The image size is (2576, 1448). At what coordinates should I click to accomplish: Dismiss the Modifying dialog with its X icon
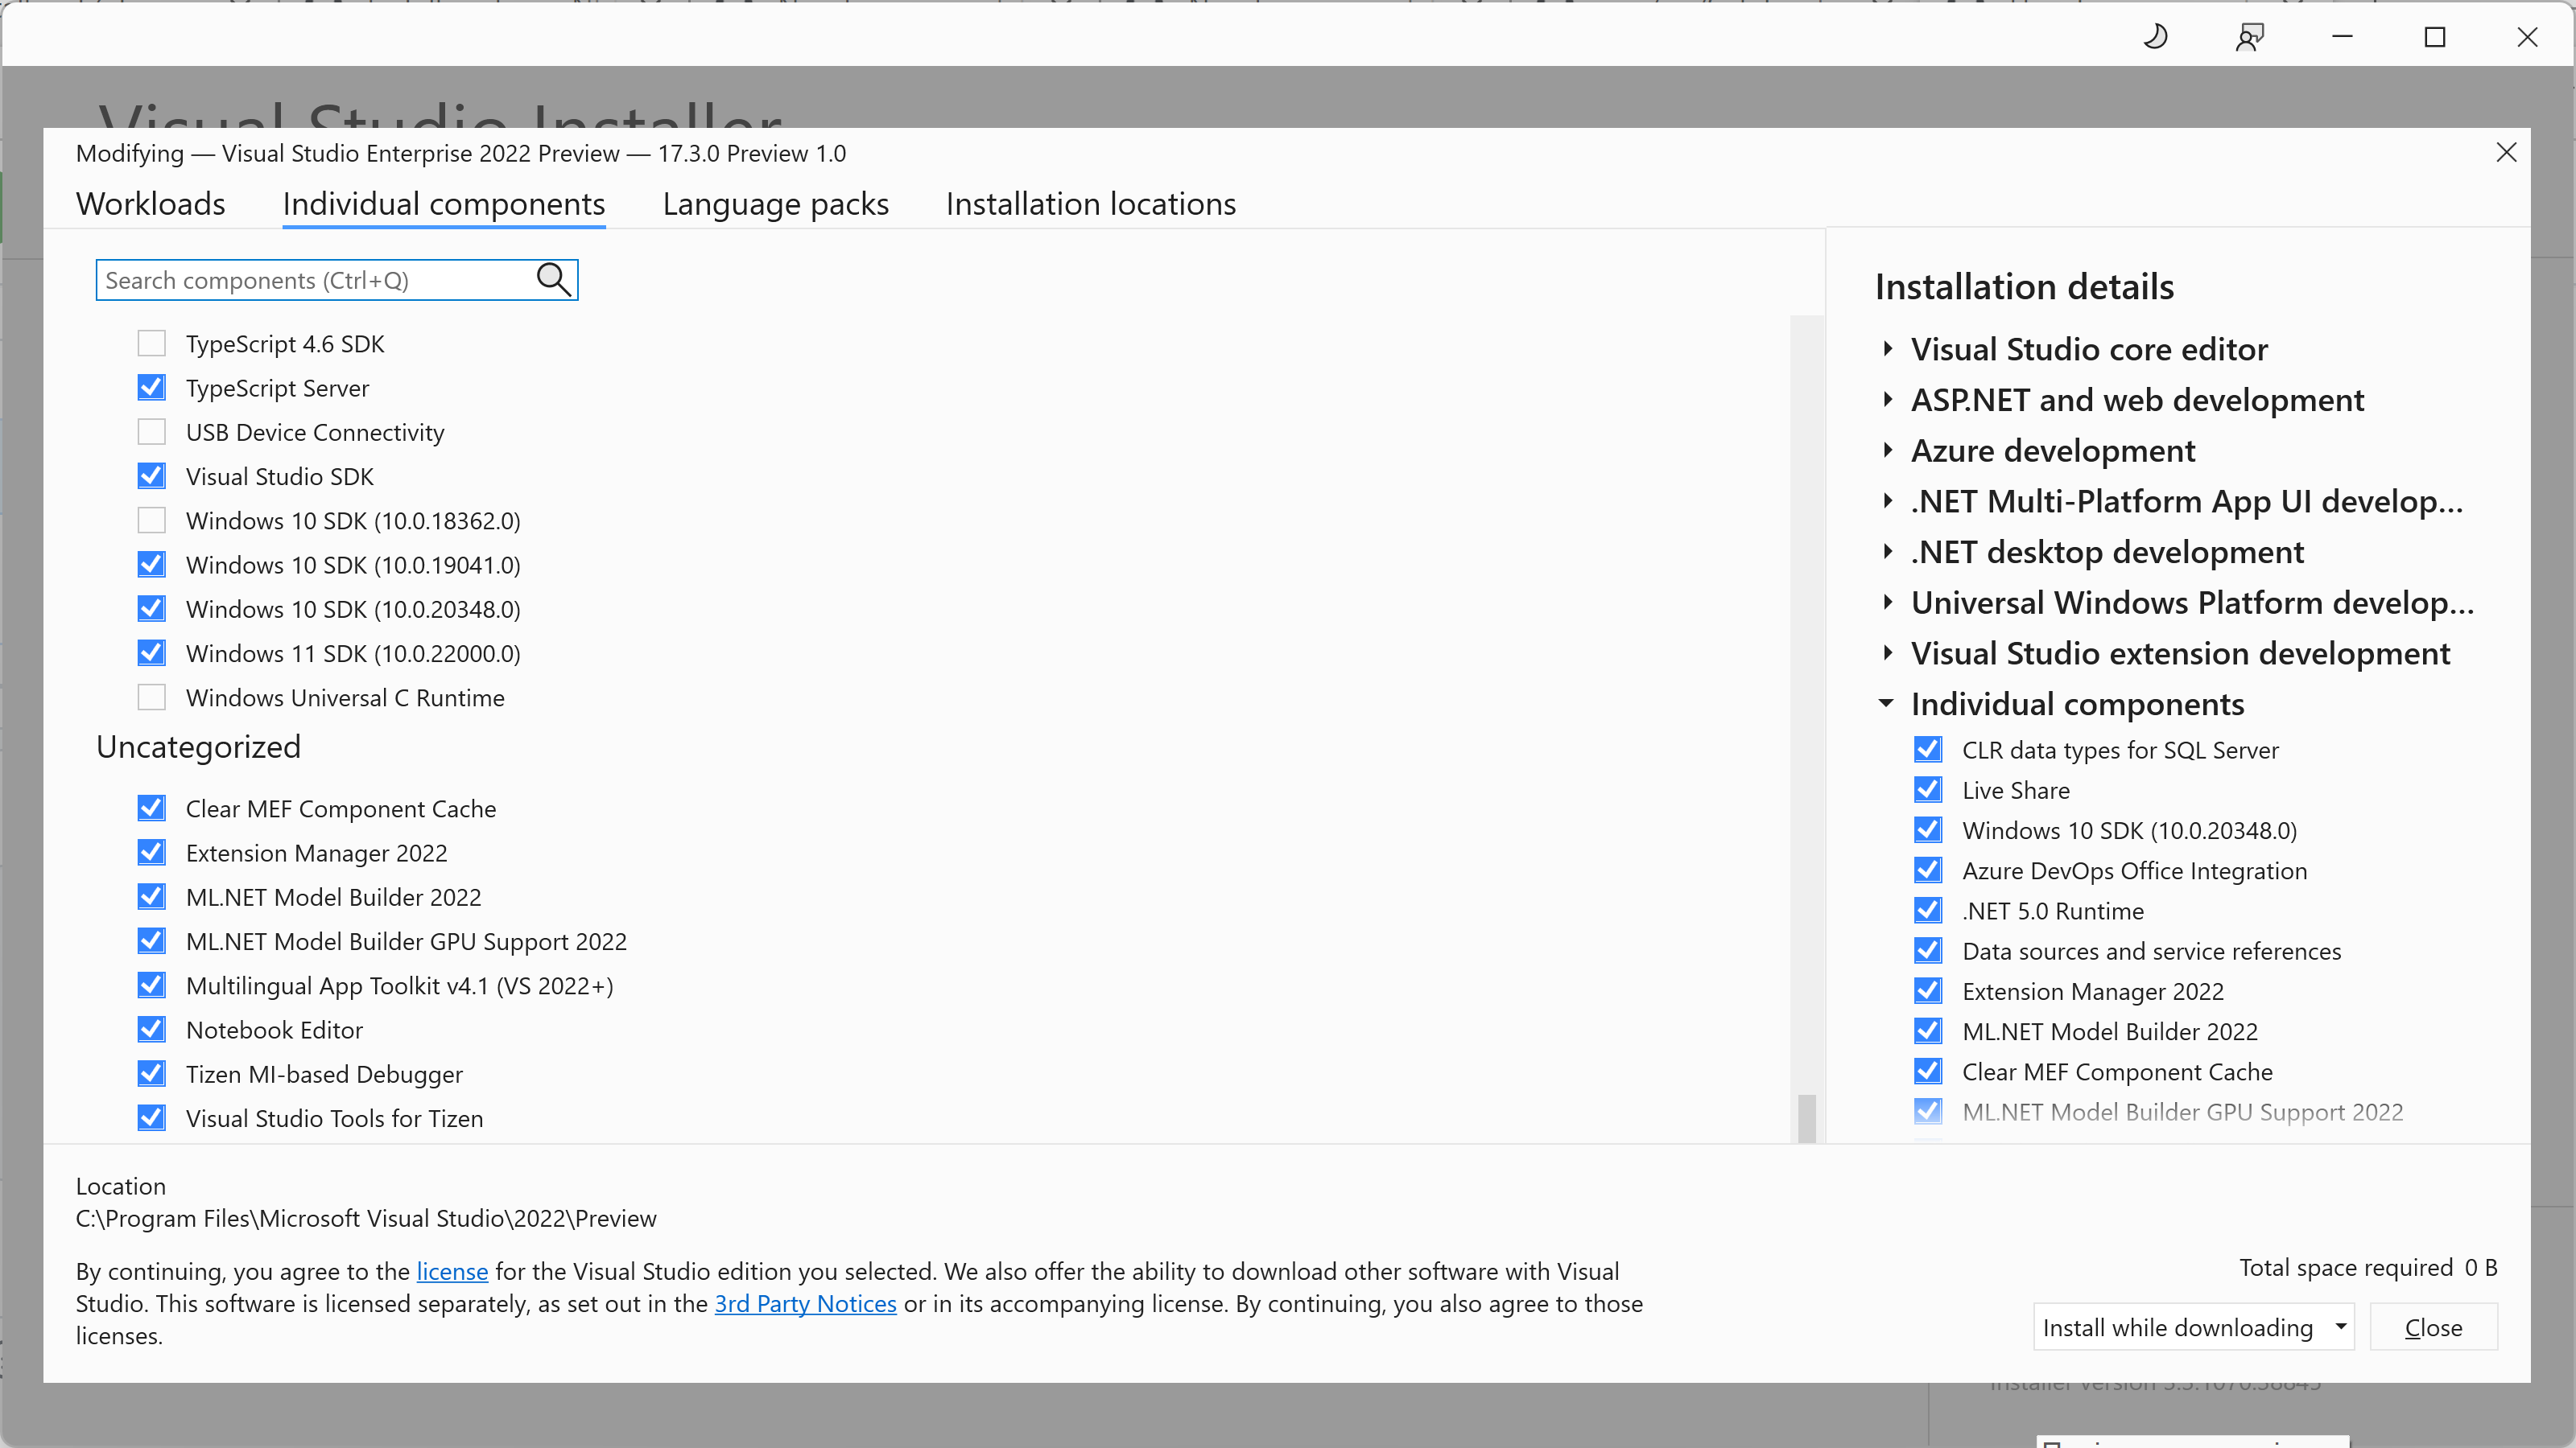tap(2507, 152)
